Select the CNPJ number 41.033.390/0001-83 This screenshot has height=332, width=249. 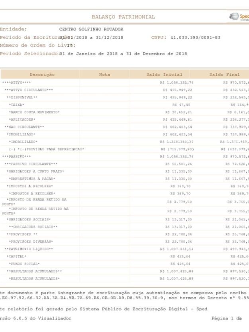[195, 37]
